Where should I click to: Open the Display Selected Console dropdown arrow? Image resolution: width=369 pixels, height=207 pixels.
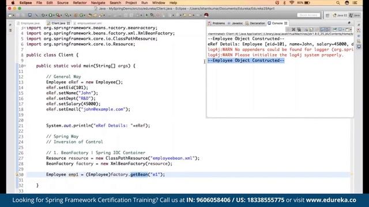344,30
